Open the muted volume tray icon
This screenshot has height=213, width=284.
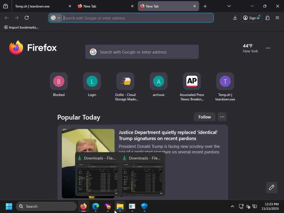tap(248, 206)
